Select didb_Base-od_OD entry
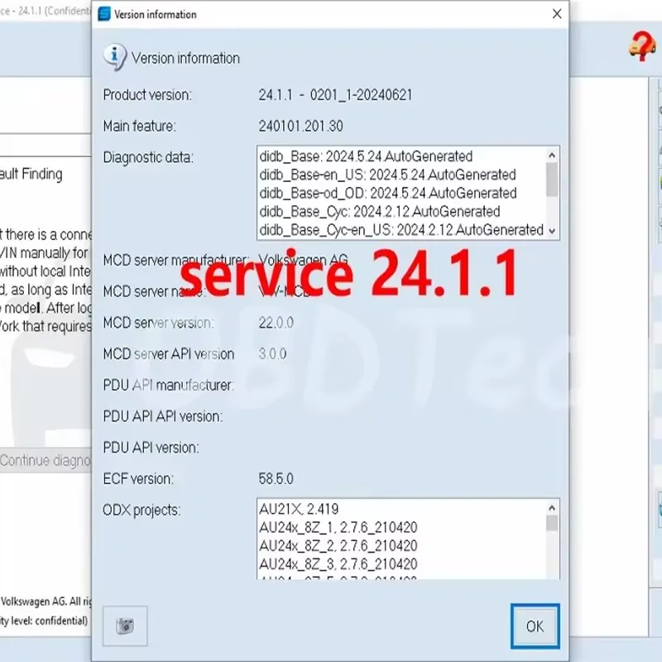 [x=387, y=194]
